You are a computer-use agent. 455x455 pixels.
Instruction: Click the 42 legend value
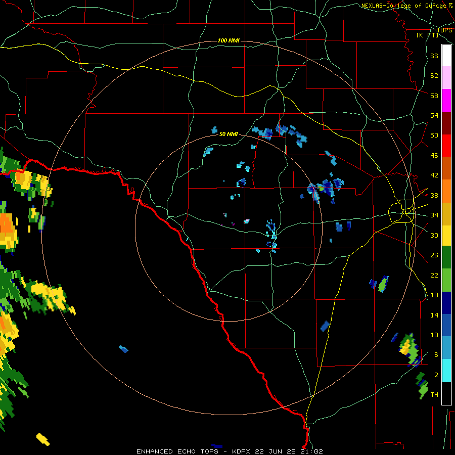[x=434, y=175]
